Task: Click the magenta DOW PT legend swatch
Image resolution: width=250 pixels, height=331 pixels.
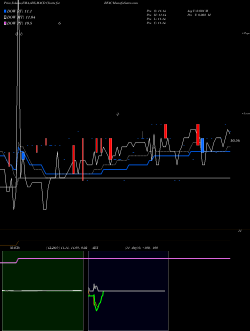Action: [x=5, y=23]
